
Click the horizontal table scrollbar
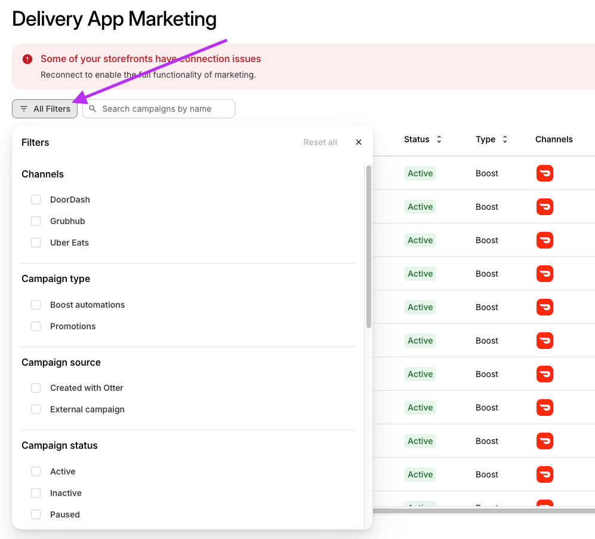483,511
